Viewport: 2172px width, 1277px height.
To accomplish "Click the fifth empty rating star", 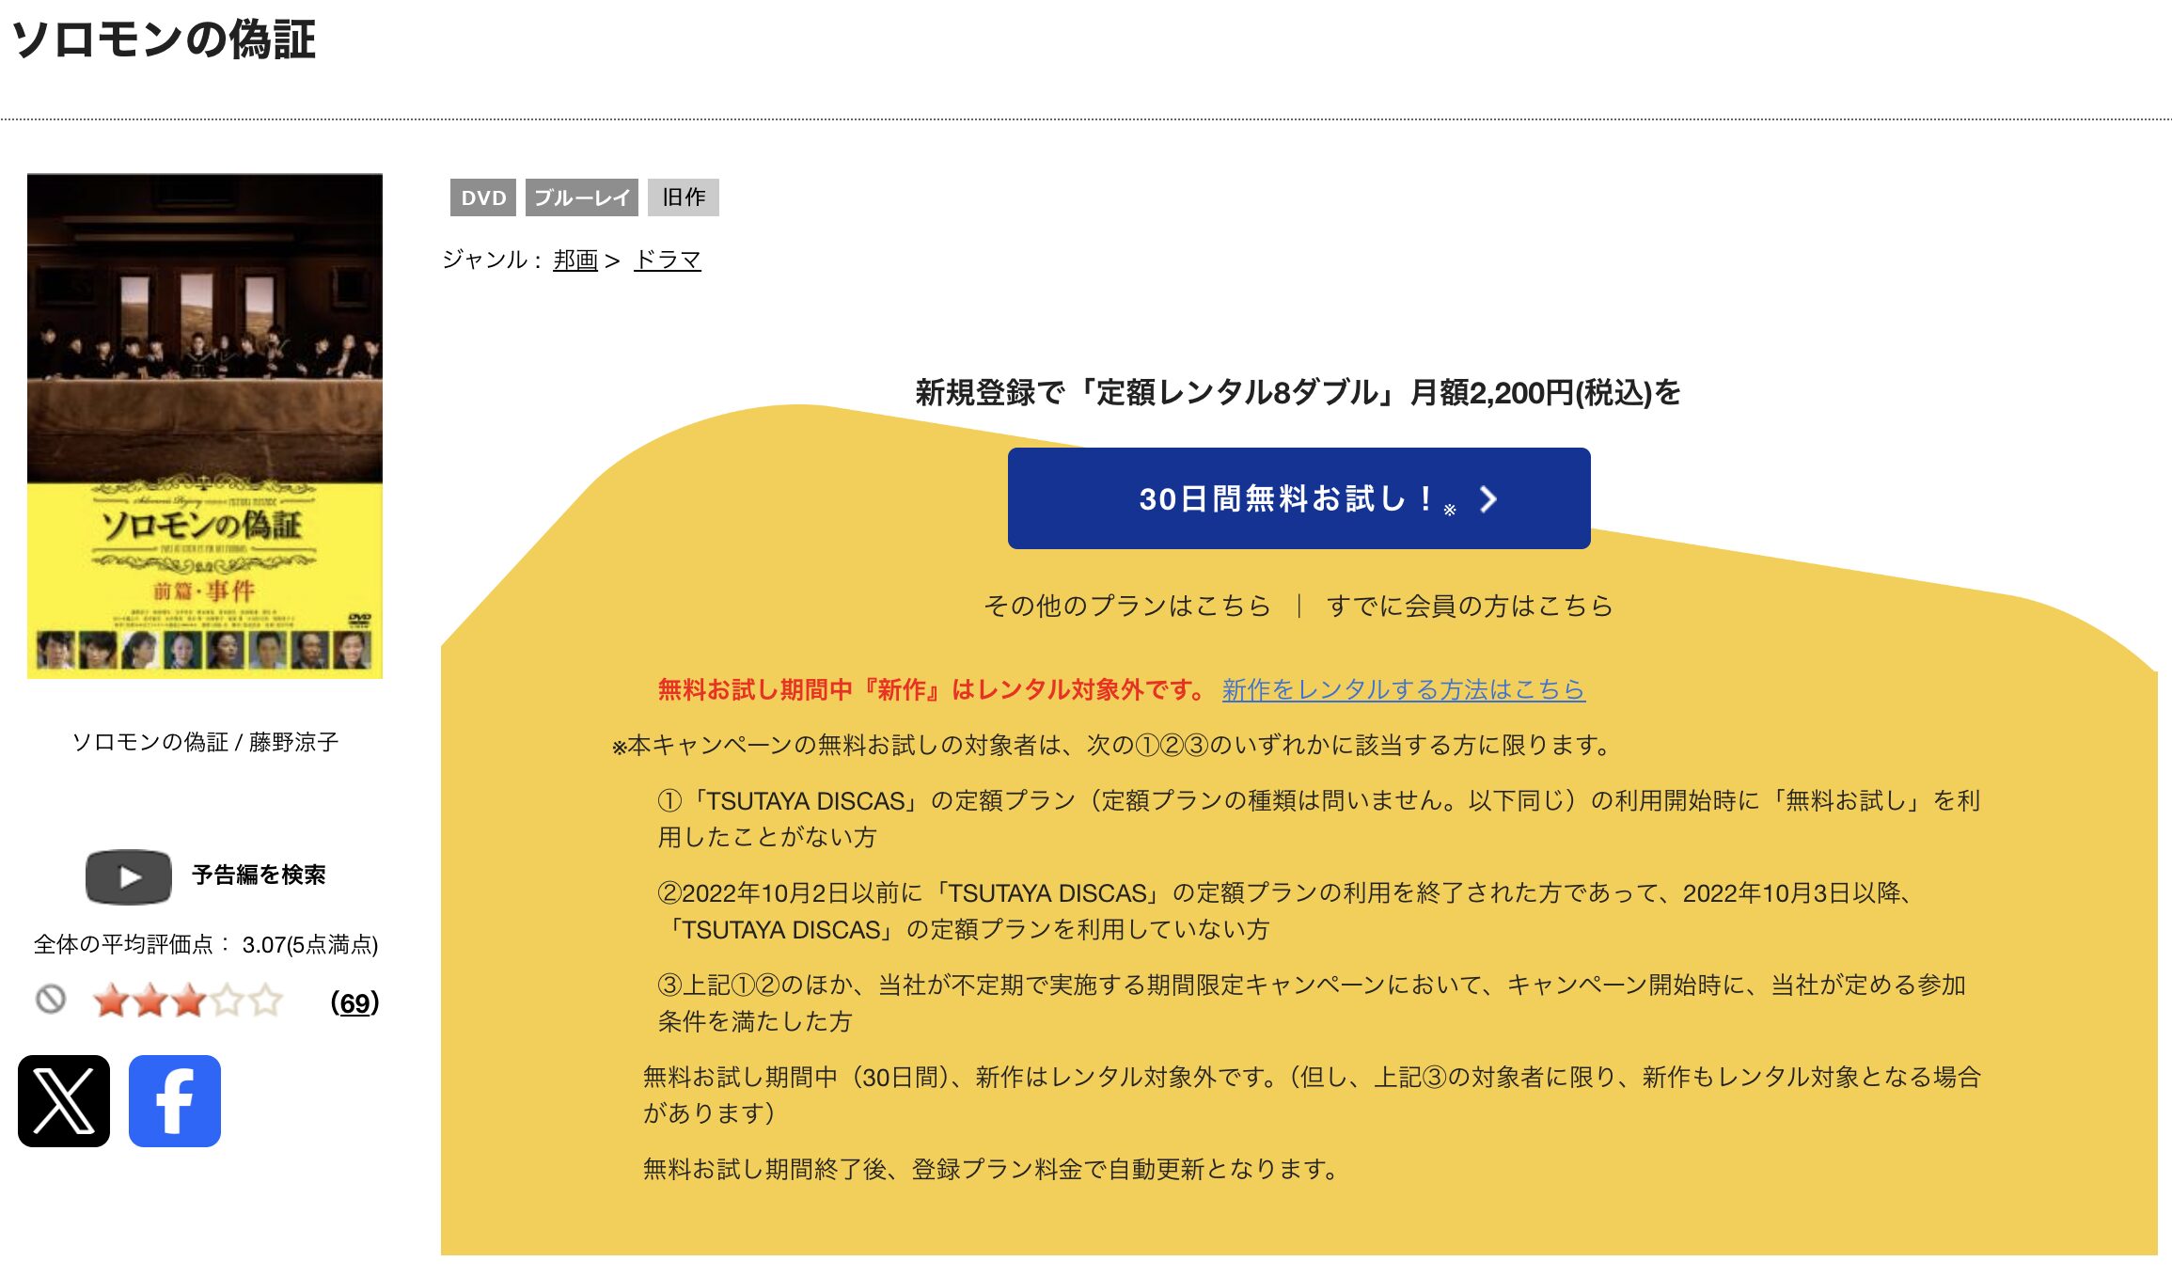I will pyautogui.click(x=266, y=1001).
